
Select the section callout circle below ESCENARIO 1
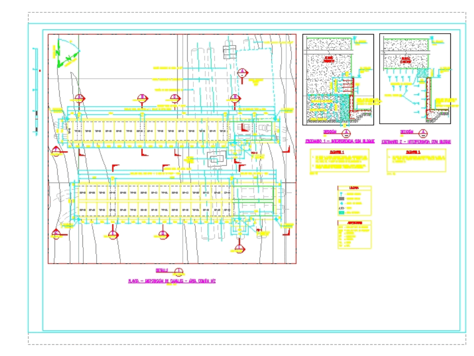346,133
